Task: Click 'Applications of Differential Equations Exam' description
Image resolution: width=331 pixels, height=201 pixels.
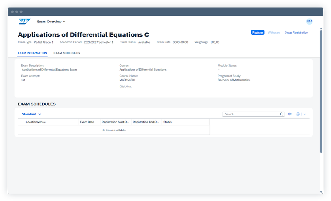Action: coord(49,69)
